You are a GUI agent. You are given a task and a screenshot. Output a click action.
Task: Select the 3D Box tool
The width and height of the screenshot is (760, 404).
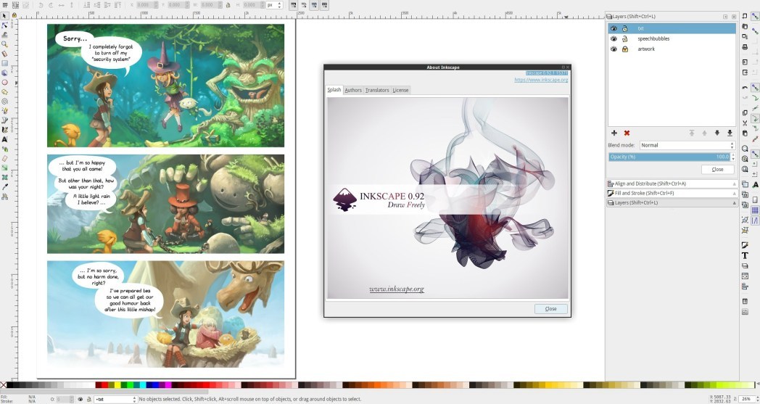5,73
